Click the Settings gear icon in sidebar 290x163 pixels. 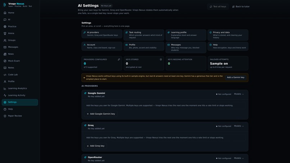(5, 102)
